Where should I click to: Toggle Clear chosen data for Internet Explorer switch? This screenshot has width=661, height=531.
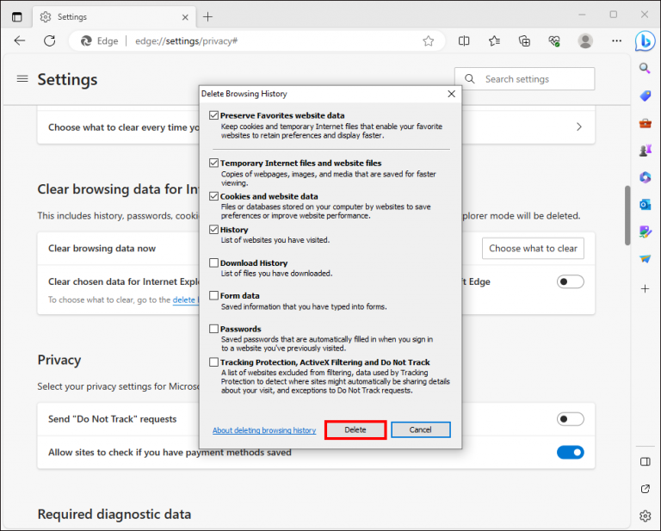(570, 281)
